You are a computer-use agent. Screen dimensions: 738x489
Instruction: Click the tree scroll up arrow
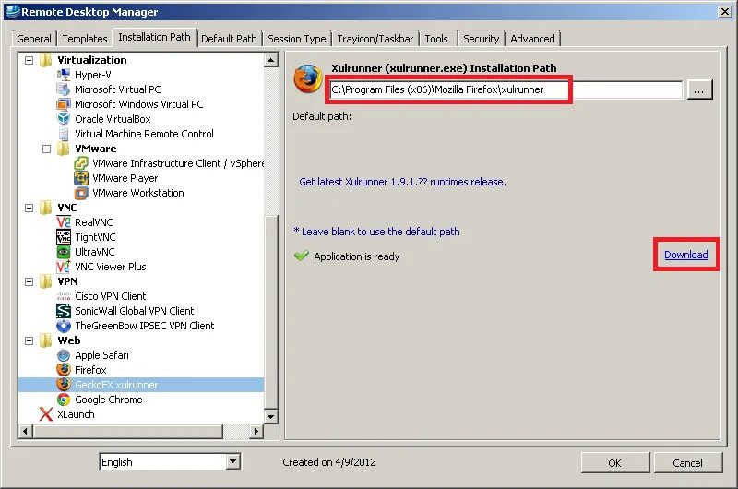[x=270, y=60]
